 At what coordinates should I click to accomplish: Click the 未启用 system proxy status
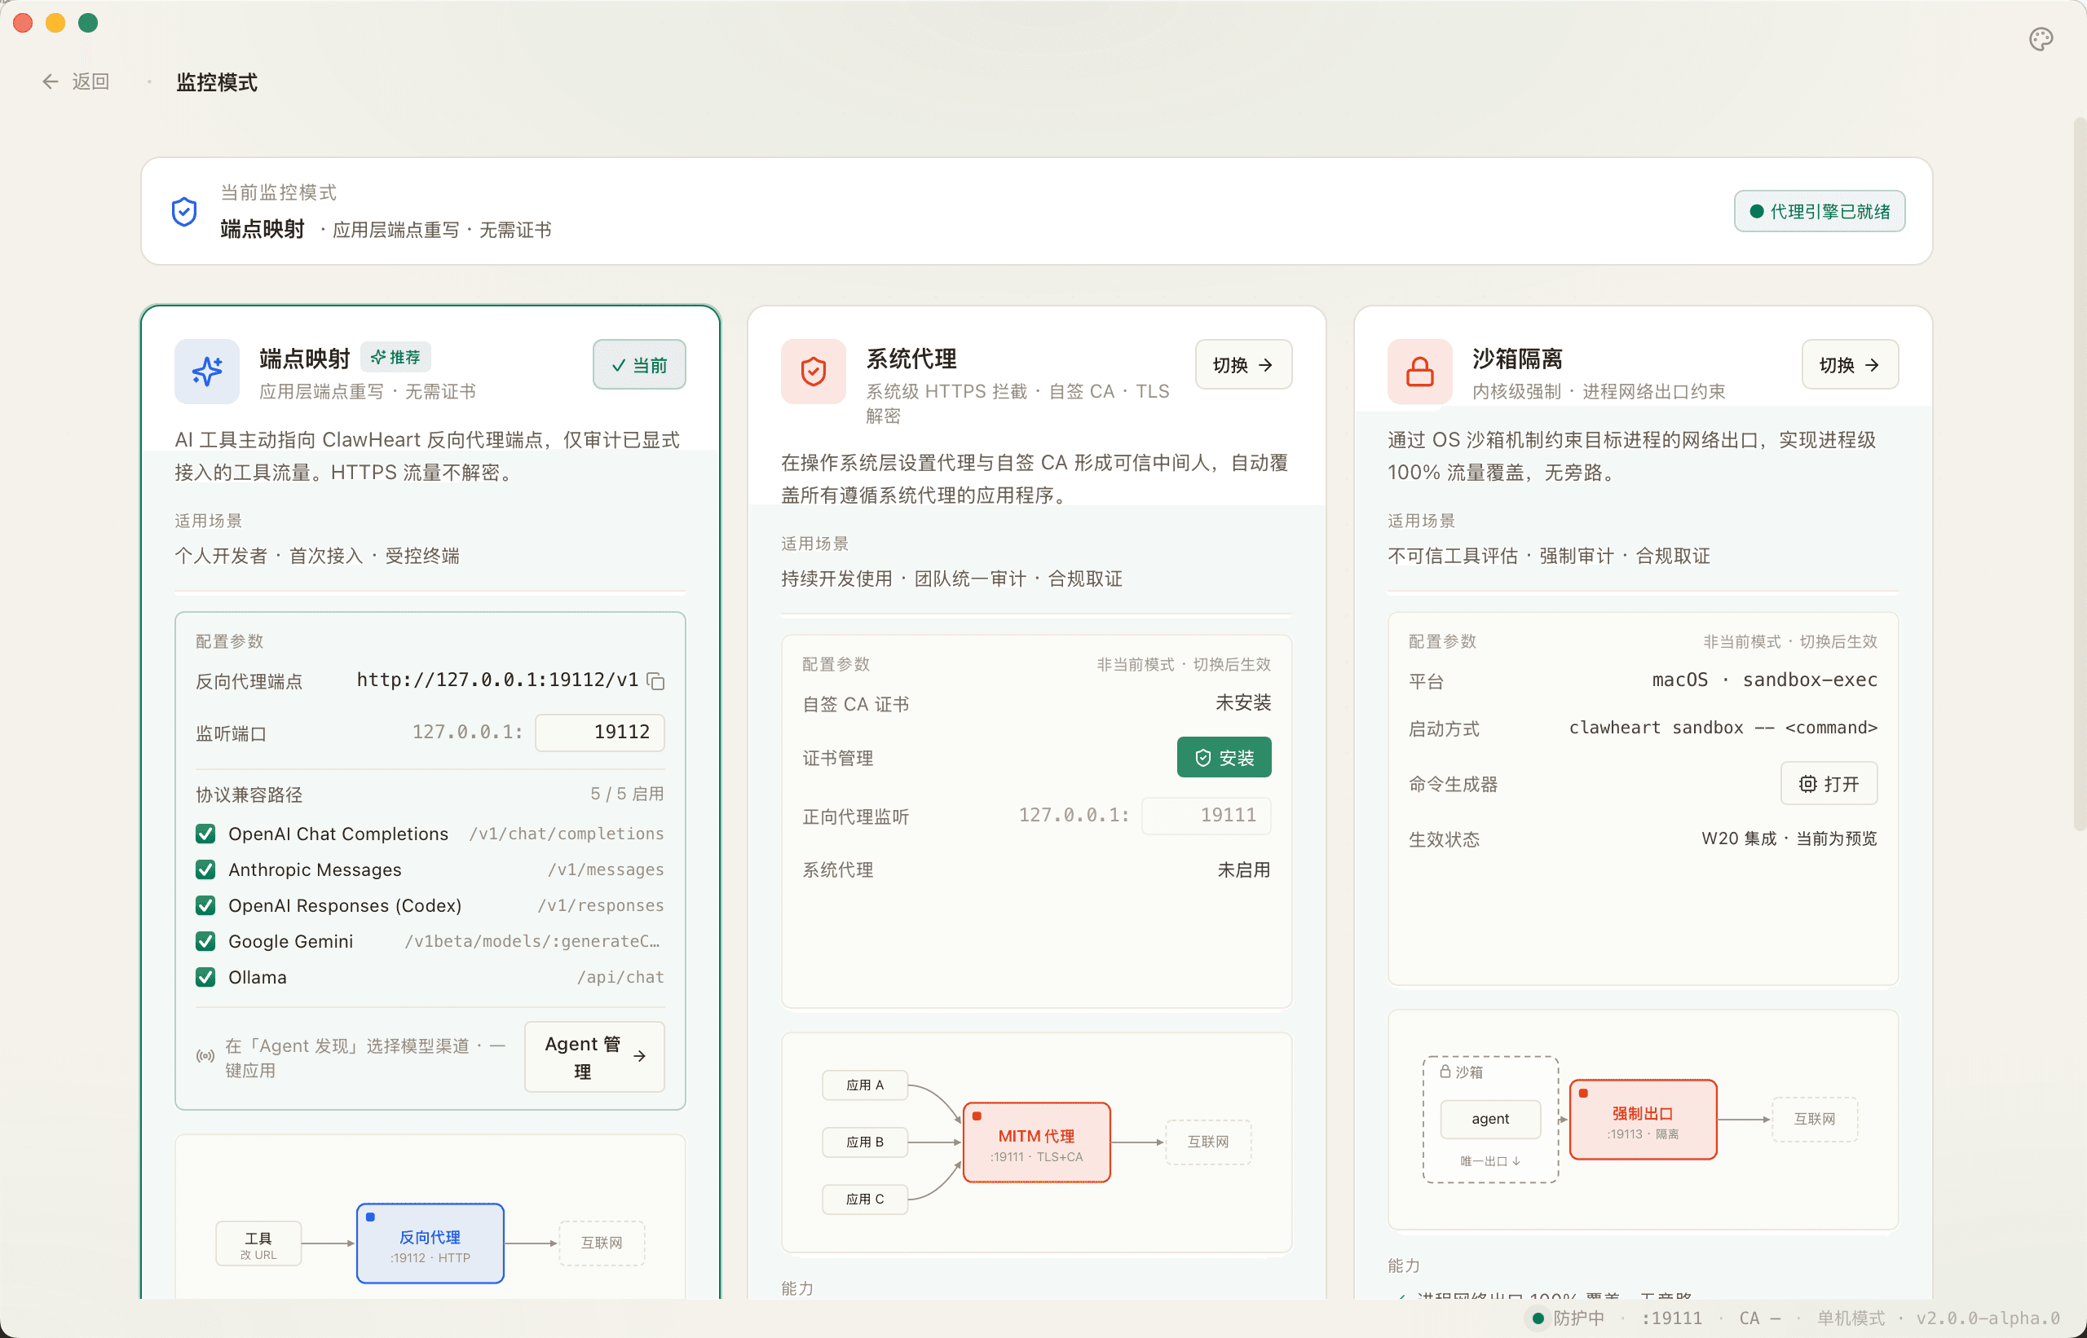[x=1243, y=869]
